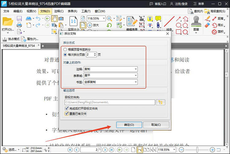Viewport: 230px width, 154px height.
Task: Click the Redo arrow icon
Action: tap(38, 25)
